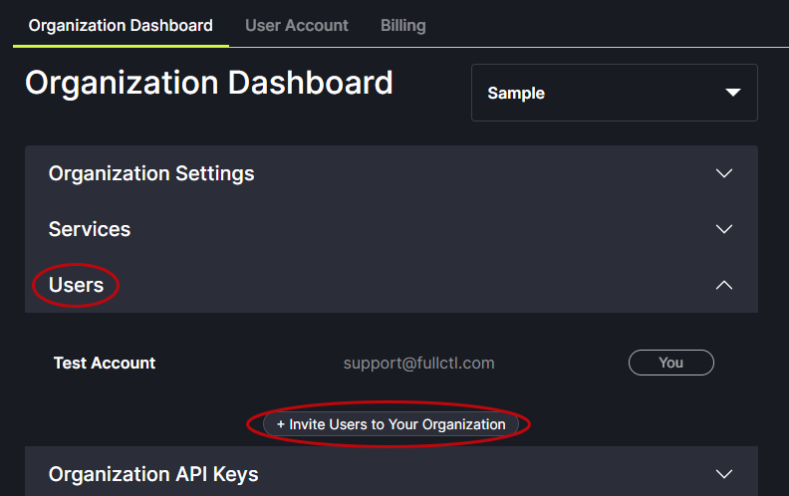789x496 pixels.
Task: Click the Test Account user name
Action: tap(105, 363)
